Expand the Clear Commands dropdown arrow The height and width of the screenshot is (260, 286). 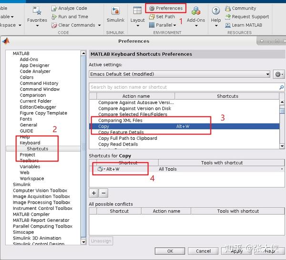pyautogui.click(x=100, y=25)
